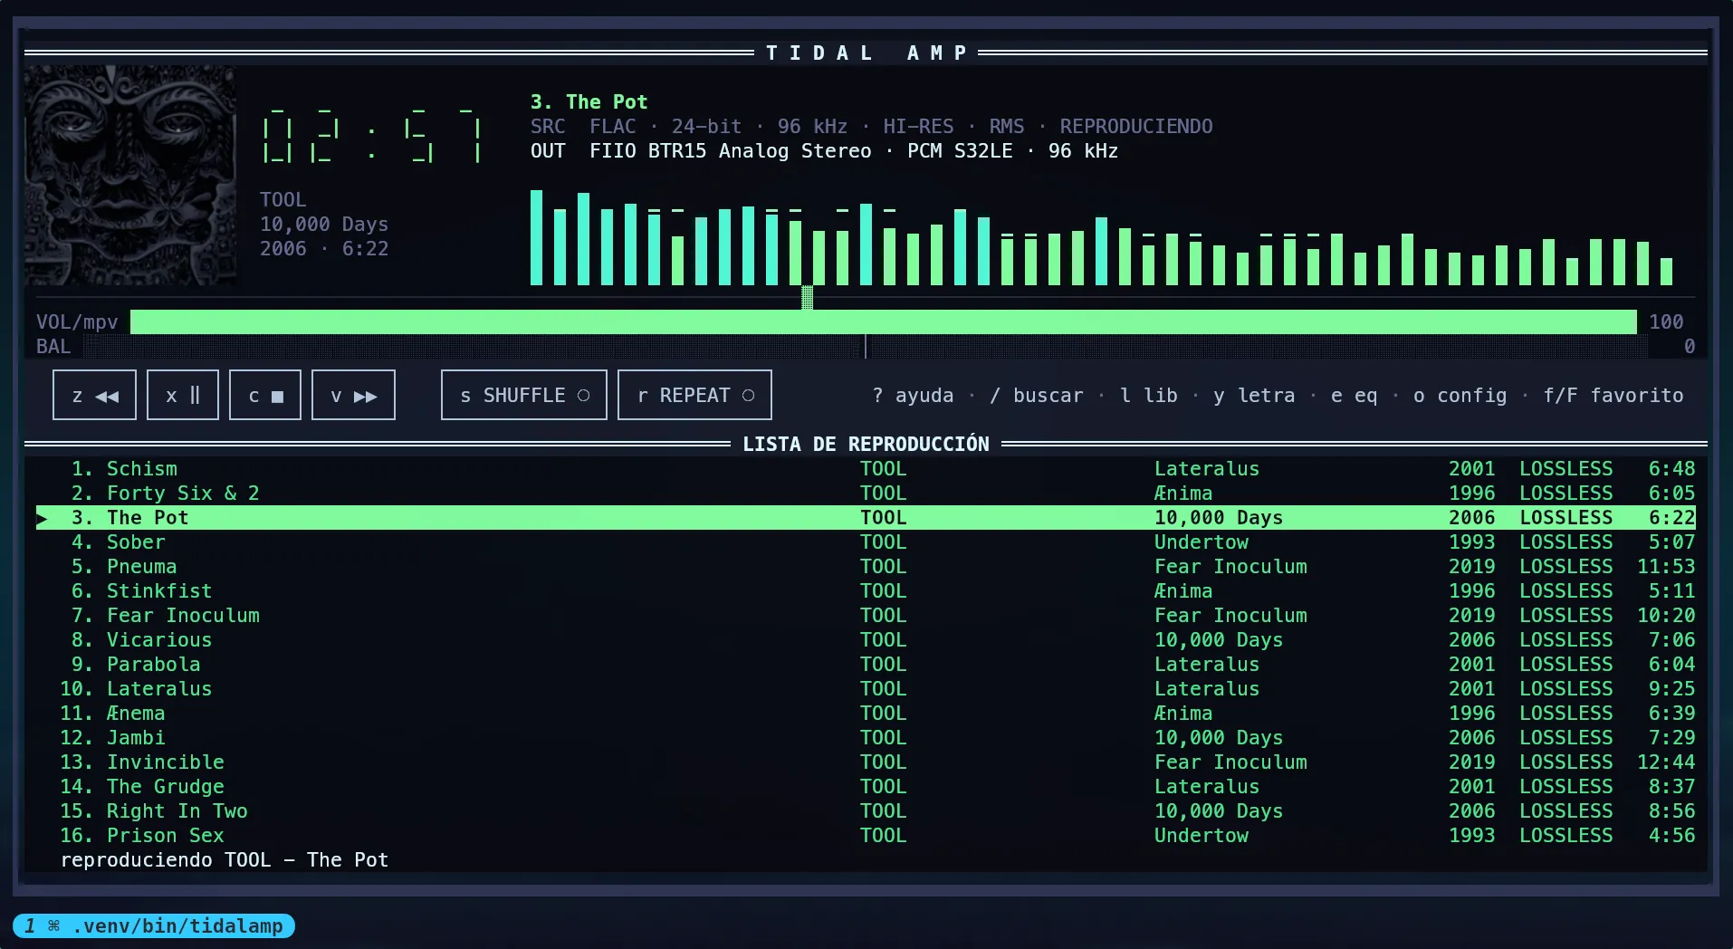The width and height of the screenshot is (1733, 949).
Task: Select track 7 Fear Inoculum
Action: 866,616
